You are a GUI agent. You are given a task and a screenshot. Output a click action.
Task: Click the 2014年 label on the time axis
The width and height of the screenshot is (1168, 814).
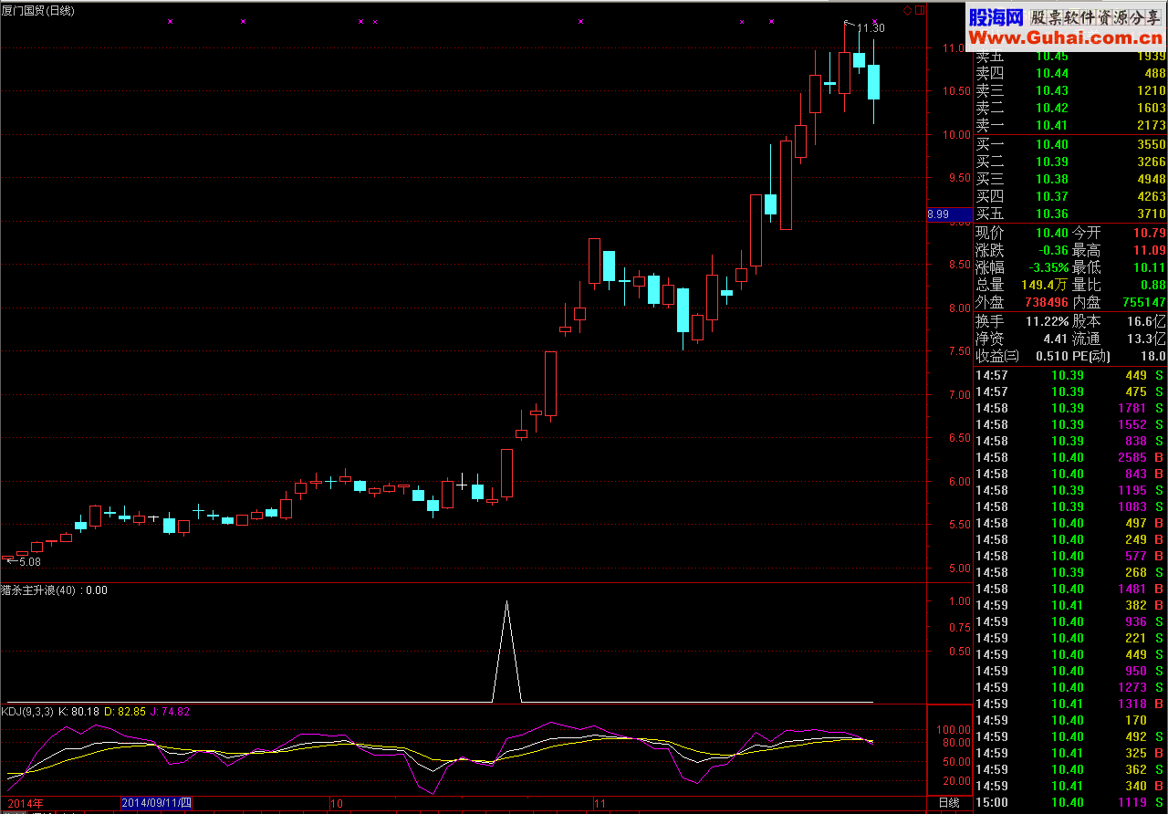(x=26, y=803)
